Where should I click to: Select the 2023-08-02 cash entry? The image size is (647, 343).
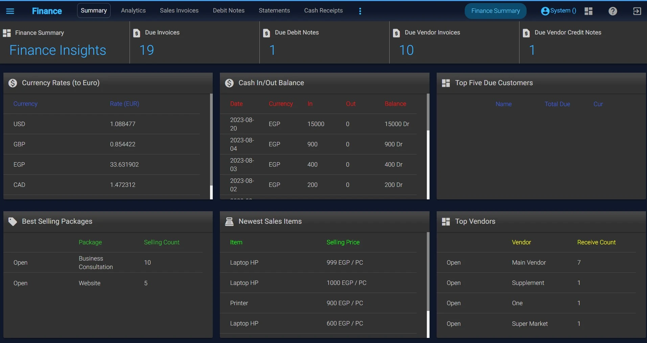click(318, 185)
